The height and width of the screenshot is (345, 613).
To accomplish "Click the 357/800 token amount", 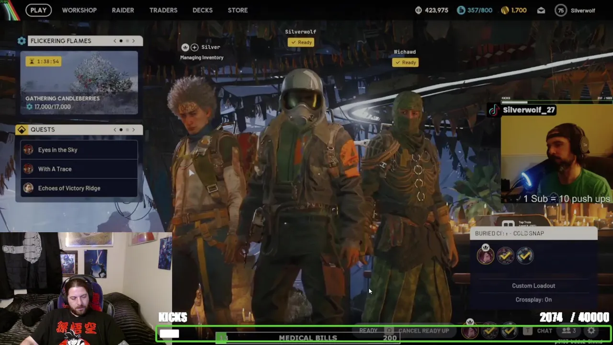I will click(479, 10).
